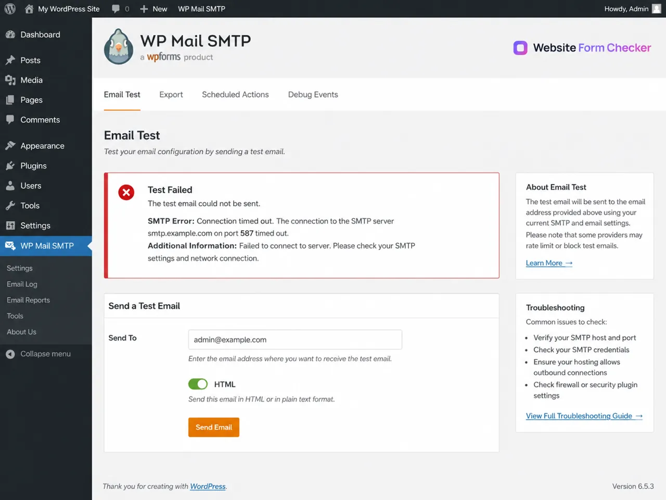
Task: Open the Tools submenu under WP Mail SMTP
Action: click(x=15, y=316)
